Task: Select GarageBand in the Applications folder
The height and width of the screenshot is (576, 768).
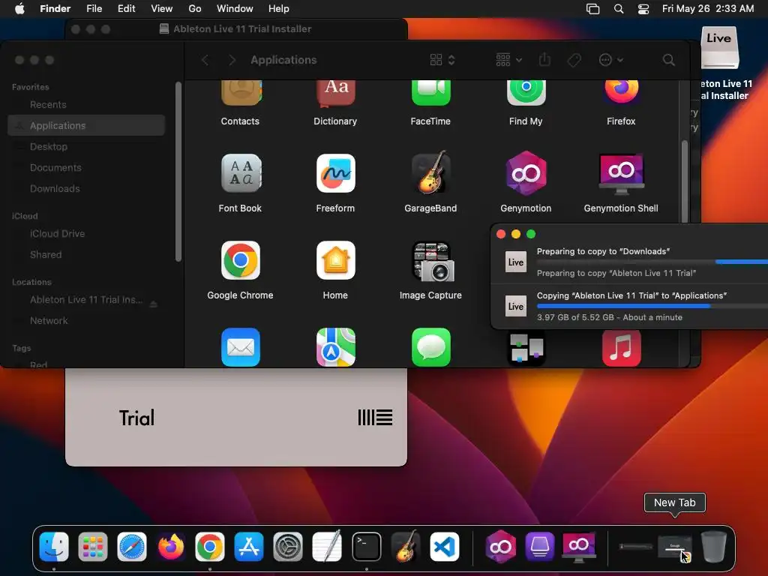Action: pos(430,173)
